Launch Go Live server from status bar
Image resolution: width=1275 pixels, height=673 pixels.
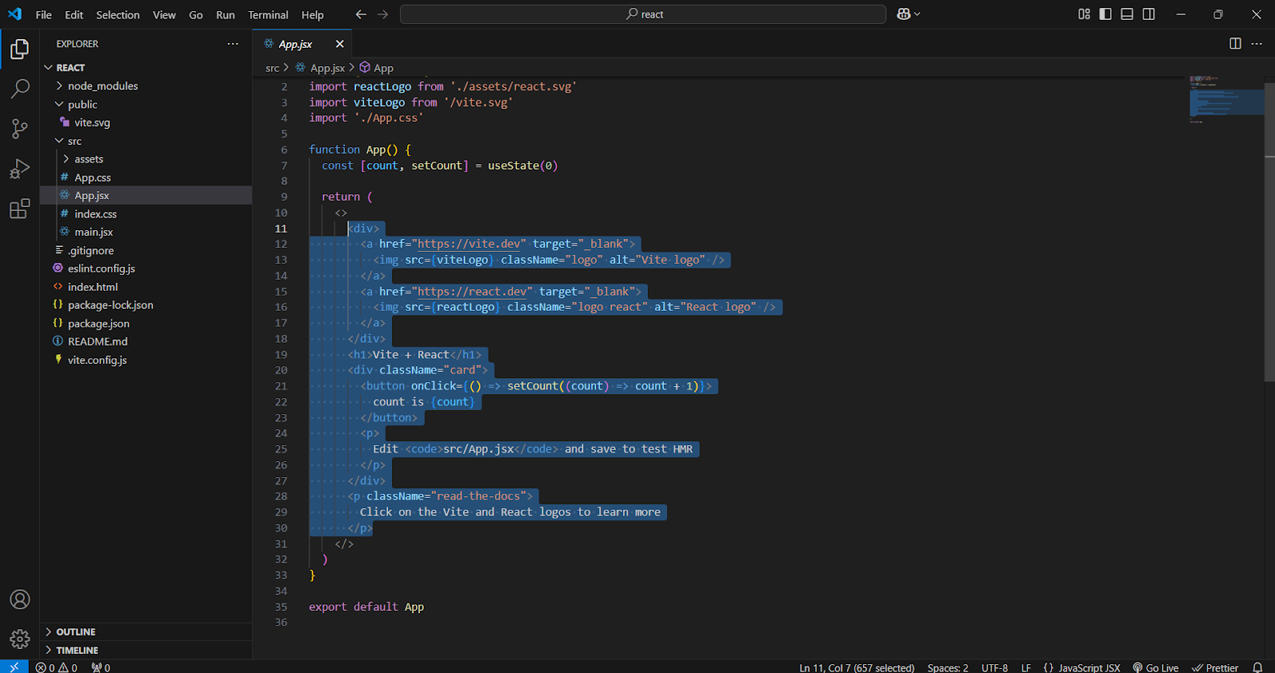tap(1155, 667)
